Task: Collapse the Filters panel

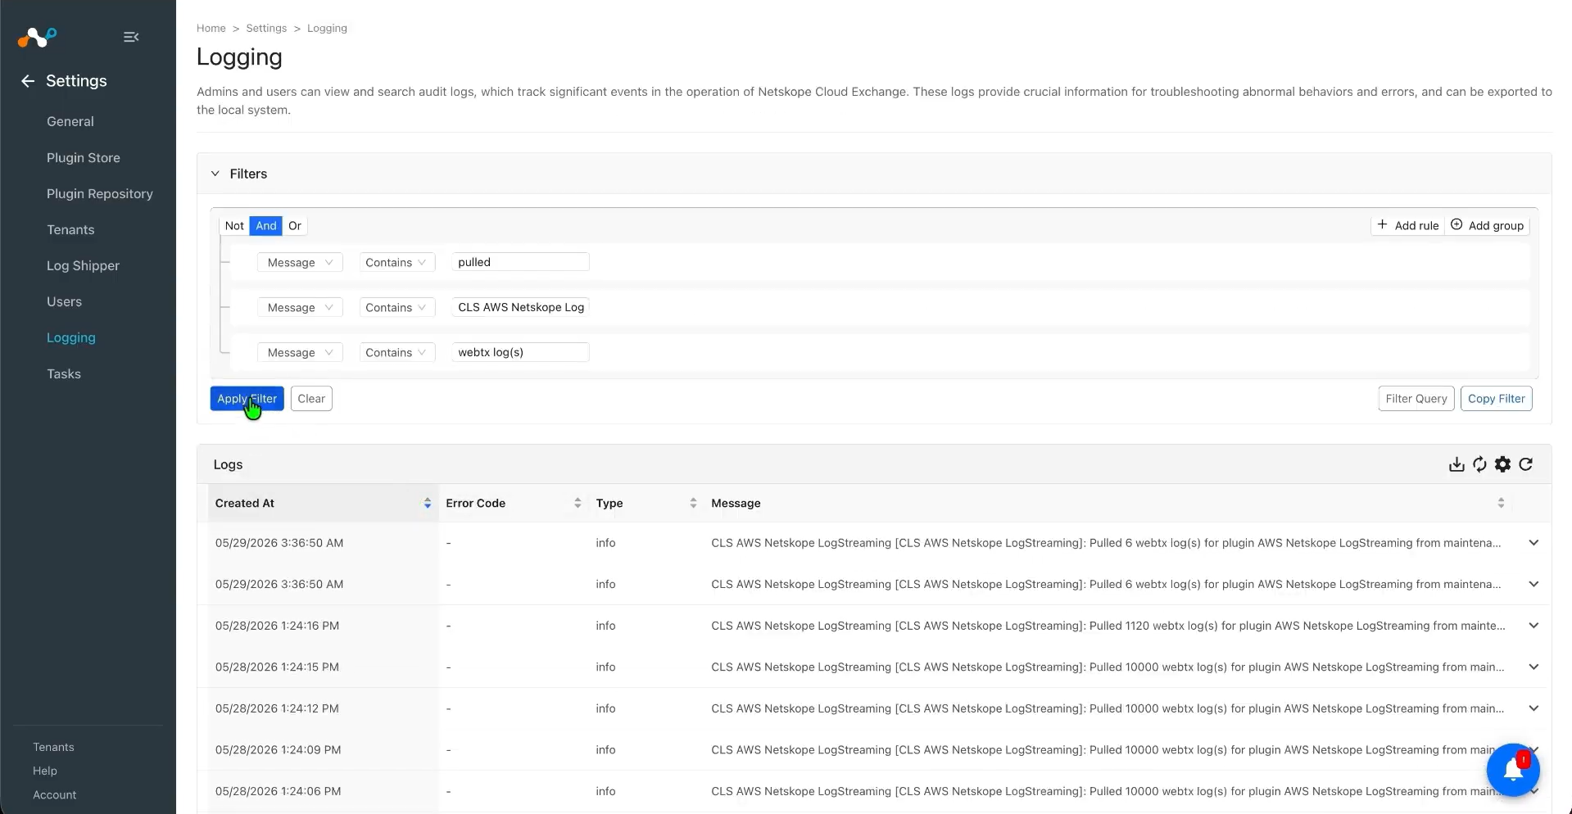Action: [215, 174]
